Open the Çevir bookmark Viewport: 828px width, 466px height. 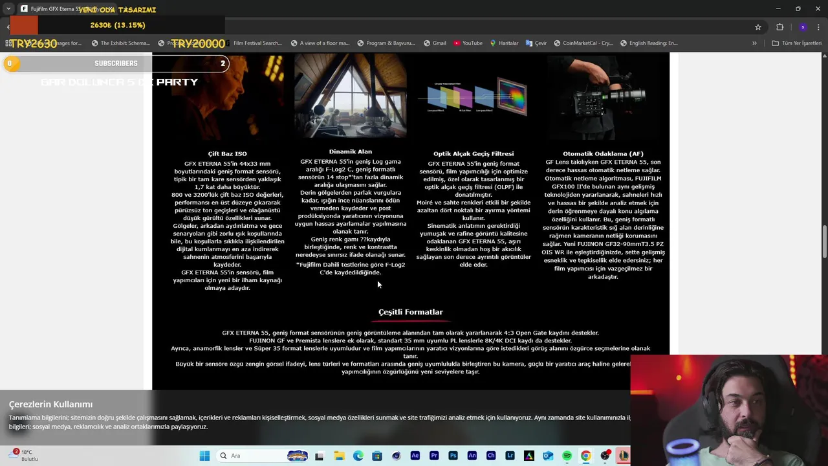(536, 43)
